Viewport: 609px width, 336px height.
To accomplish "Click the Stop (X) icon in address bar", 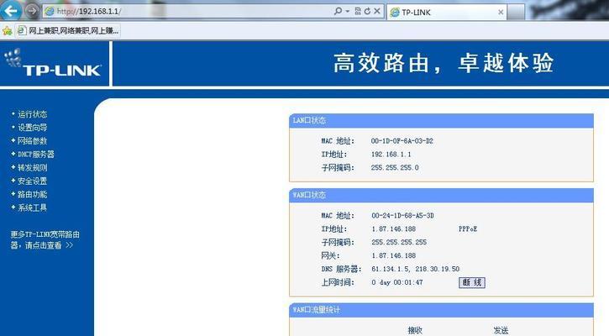I will [x=377, y=11].
